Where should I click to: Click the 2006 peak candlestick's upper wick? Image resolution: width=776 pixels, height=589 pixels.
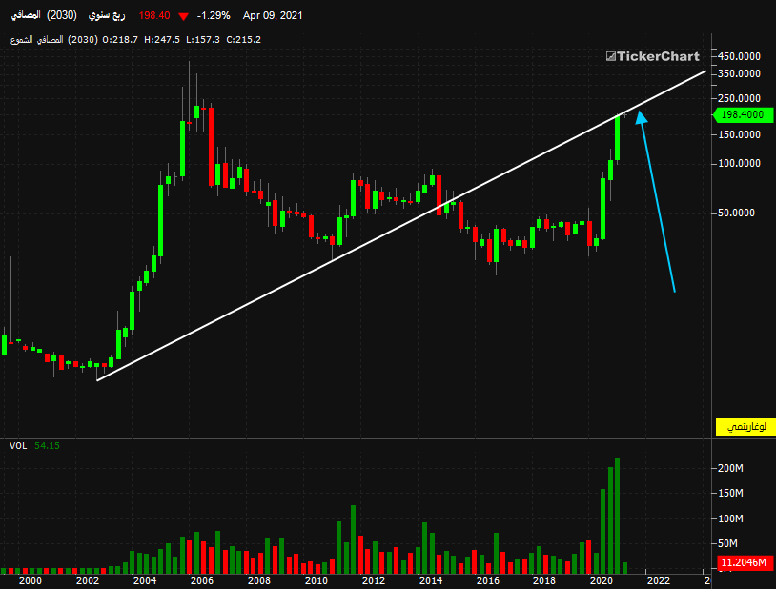[189, 91]
